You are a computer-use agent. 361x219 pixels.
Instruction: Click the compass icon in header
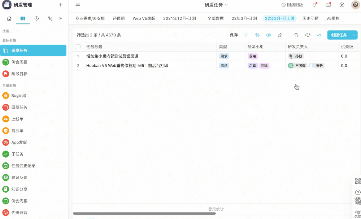pyautogui.click(x=342, y=5)
